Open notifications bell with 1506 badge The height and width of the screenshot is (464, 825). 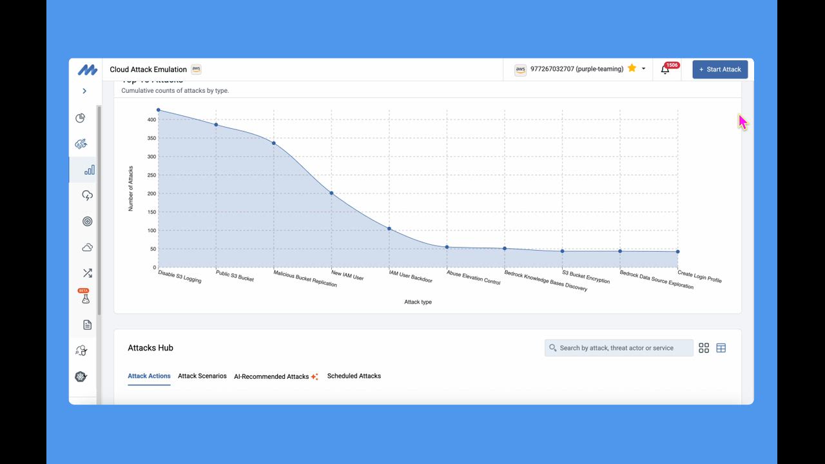pyautogui.click(x=666, y=70)
